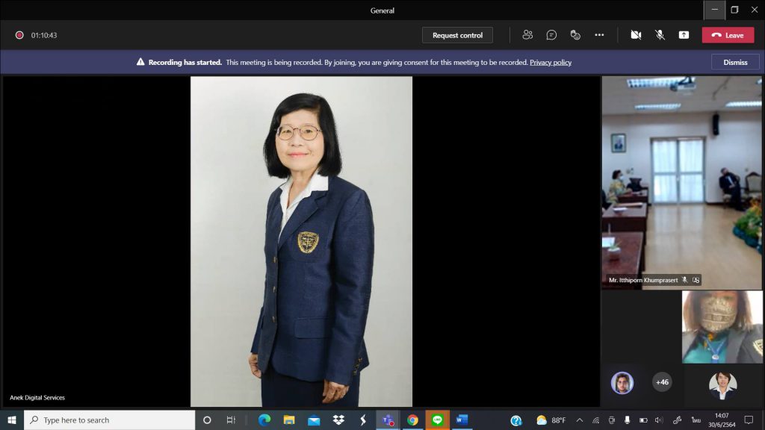Click the meeting timer 01:10:43
765x430 pixels.
click(x=44, y=35)
